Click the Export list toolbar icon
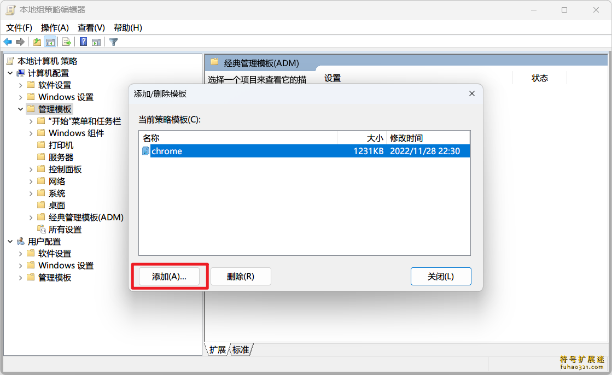This screenshot has height=375, width=612. [x=66, y=42]
